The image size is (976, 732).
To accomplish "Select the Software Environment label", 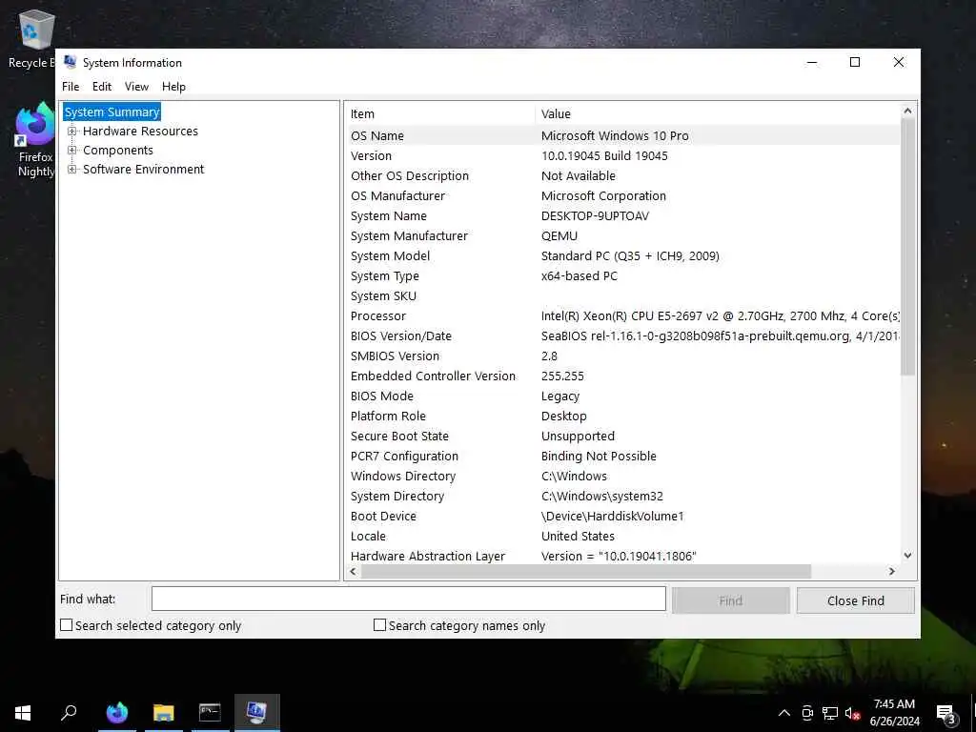I will coord(143,170).
